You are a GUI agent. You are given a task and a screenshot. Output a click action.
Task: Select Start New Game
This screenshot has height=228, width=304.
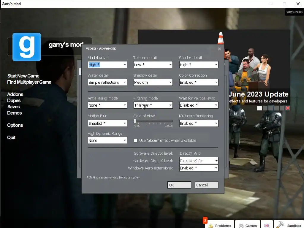[x=23, y=76]
